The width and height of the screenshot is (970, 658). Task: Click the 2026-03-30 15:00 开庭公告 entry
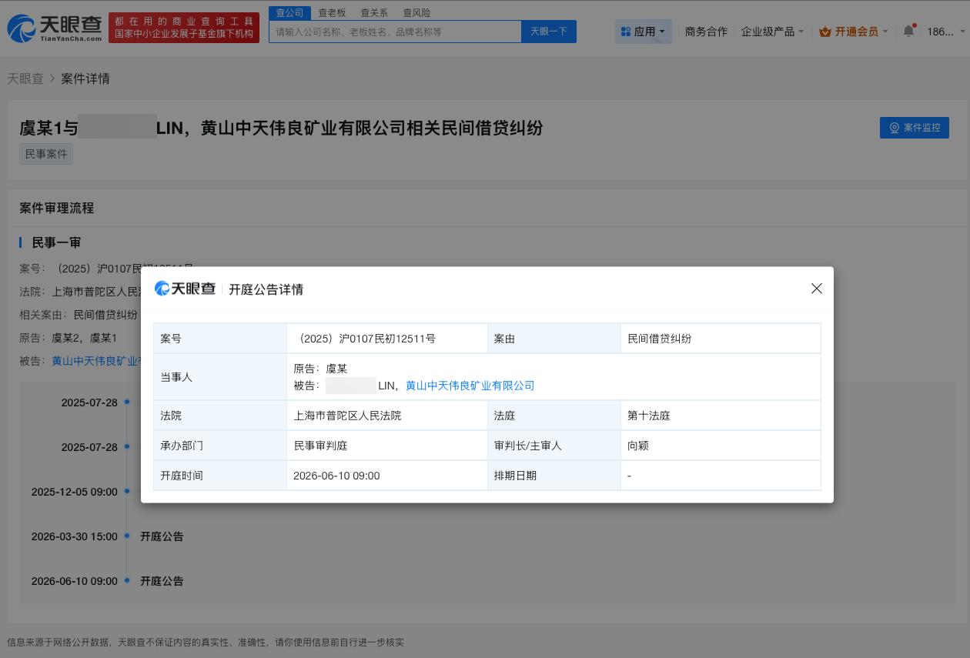pos(162,536)
